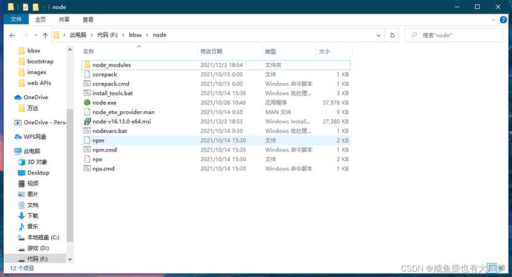This screenshot has height=277, width=512.
Task: Select the node_etw_provider.man file icon
Action: [x=87, y=112]
